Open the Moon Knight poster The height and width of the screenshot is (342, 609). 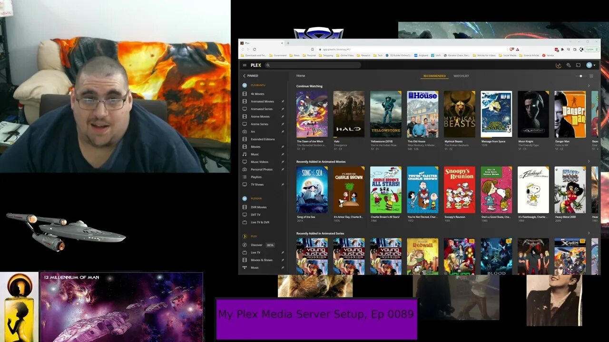coord(533,114)
